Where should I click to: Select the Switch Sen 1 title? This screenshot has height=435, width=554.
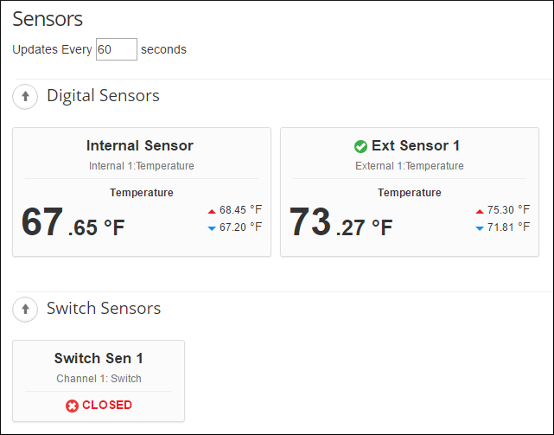point(99,358)
